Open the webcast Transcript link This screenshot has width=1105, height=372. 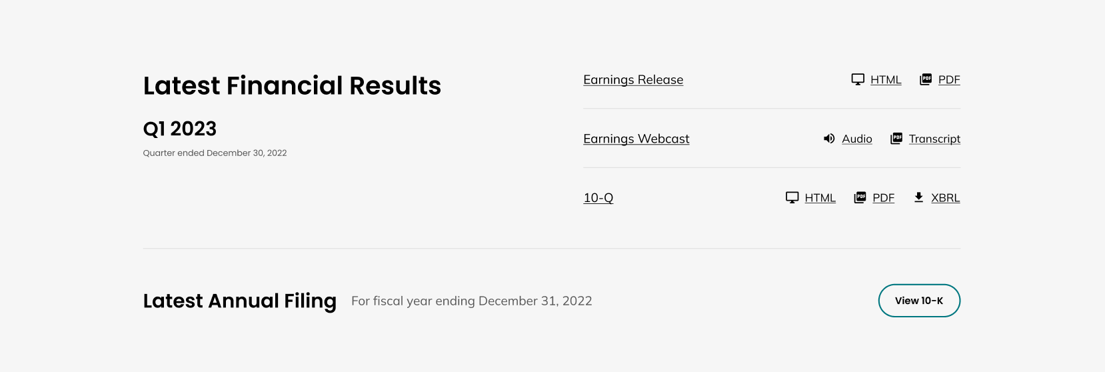tap(934, 139)
